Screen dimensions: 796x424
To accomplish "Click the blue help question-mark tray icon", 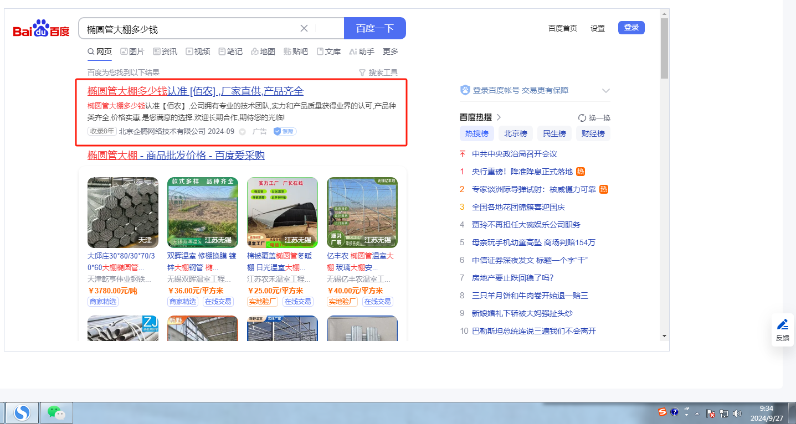I will [674, 412].
